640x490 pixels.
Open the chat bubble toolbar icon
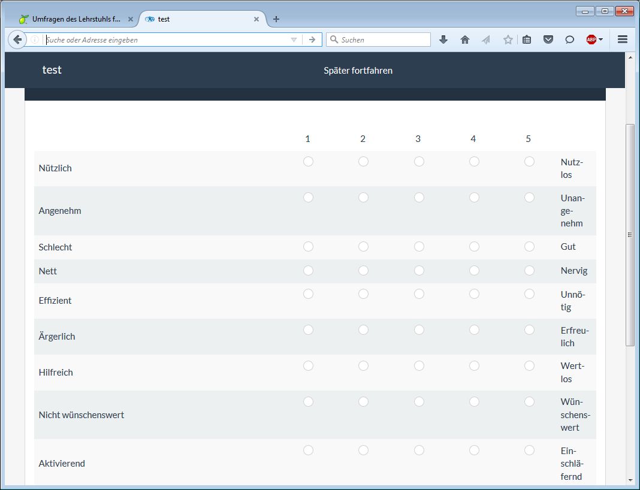[569, 40]
